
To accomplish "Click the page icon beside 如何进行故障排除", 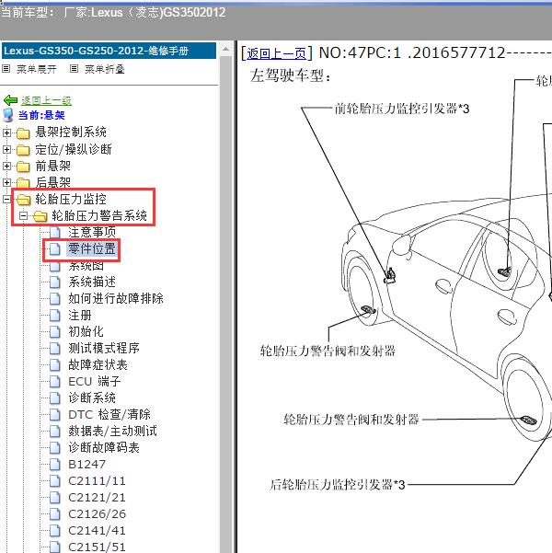I will pos(54,299).
